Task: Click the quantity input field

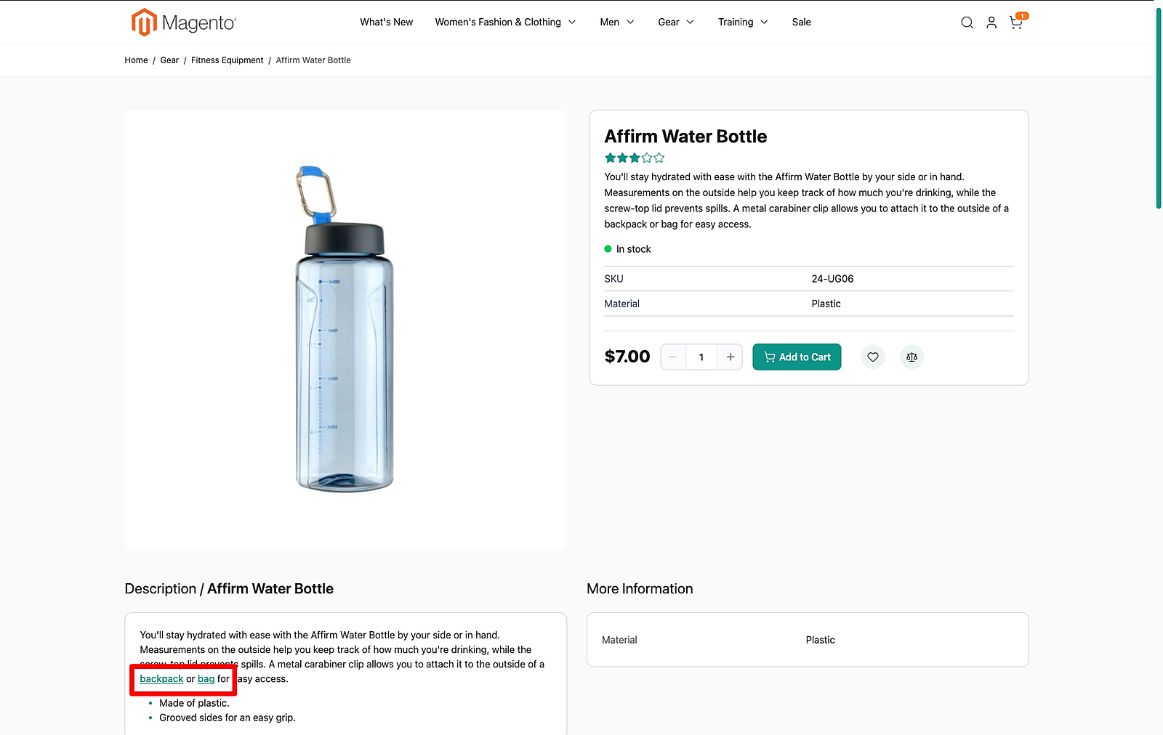Action: coord(701,357)
